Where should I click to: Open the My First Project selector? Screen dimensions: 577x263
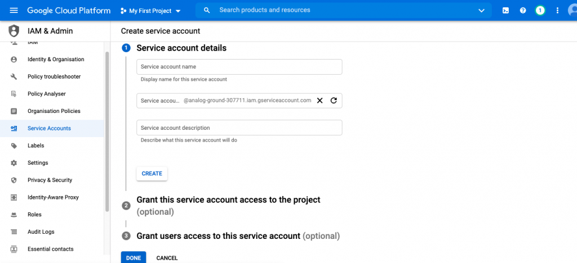click(150, 11)
